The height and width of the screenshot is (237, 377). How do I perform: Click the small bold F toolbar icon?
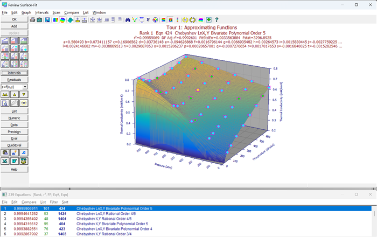tap(148, 20)
